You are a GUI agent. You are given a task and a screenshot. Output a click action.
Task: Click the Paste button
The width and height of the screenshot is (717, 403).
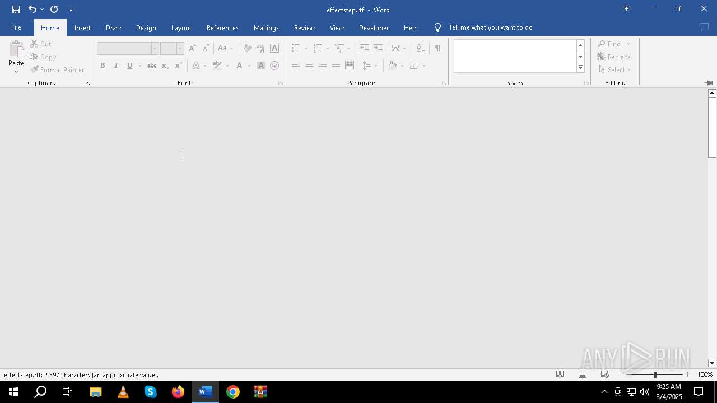click(16, 57)
